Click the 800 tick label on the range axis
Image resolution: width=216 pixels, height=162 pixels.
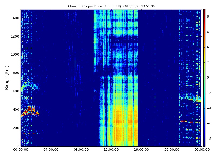coord(16,73)
